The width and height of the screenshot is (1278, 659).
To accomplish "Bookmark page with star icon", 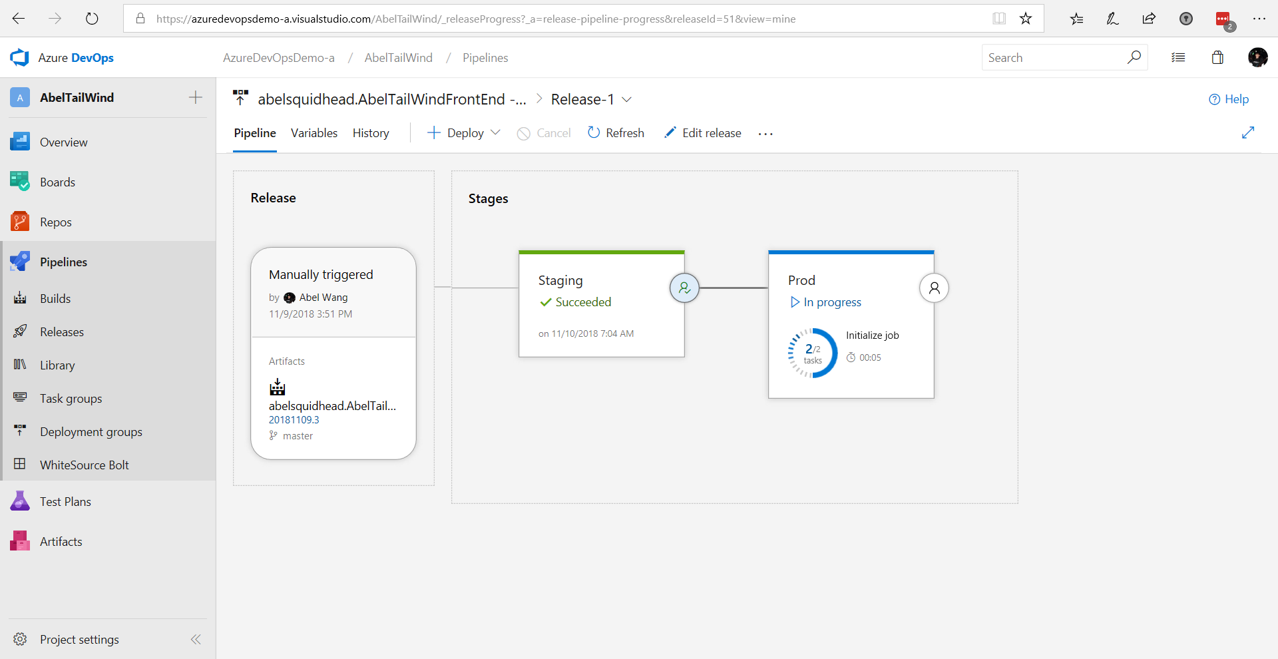I will click(x=1026, y=19).
